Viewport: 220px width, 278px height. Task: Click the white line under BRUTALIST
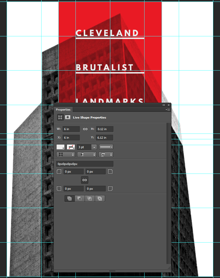pos(110,73)
